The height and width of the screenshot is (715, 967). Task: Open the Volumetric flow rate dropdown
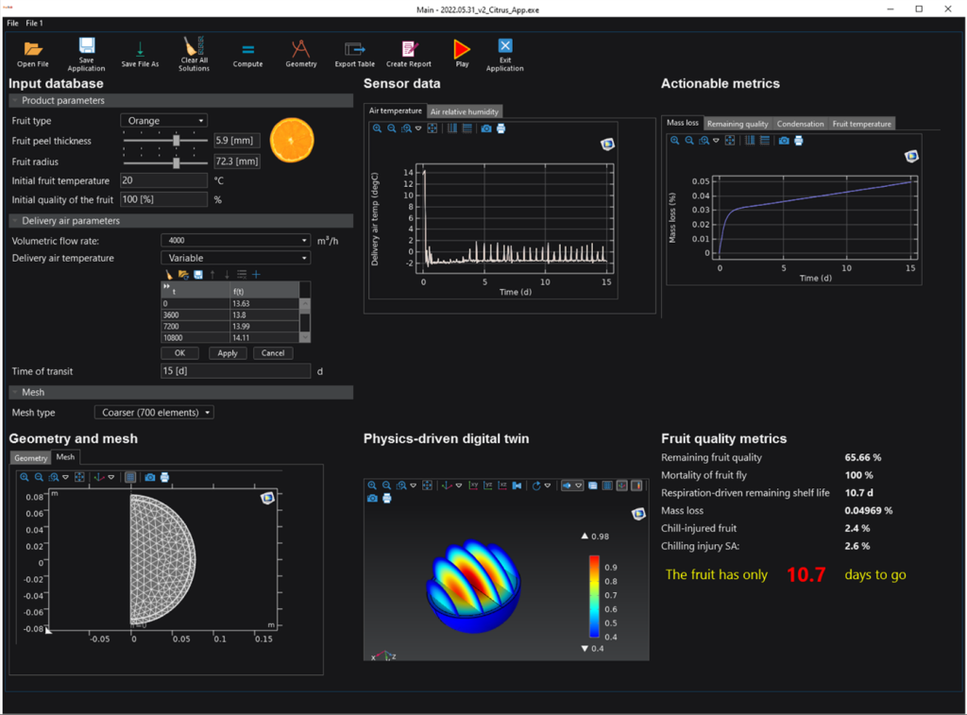click(x=235, y=241)
